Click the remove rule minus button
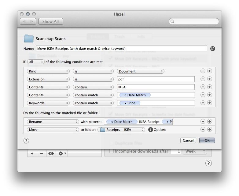This screenshot has width=239, height=196. (42, 153)
